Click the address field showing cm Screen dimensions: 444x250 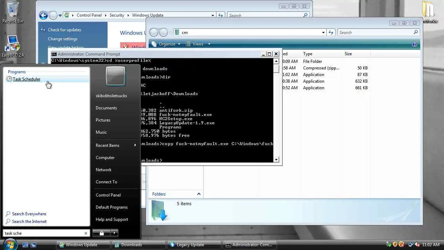tap(250, 32)
